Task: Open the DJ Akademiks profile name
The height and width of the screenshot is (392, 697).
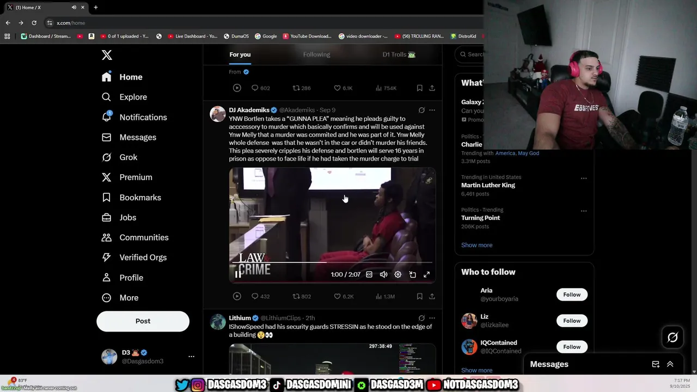Action: tap(249, 110)
